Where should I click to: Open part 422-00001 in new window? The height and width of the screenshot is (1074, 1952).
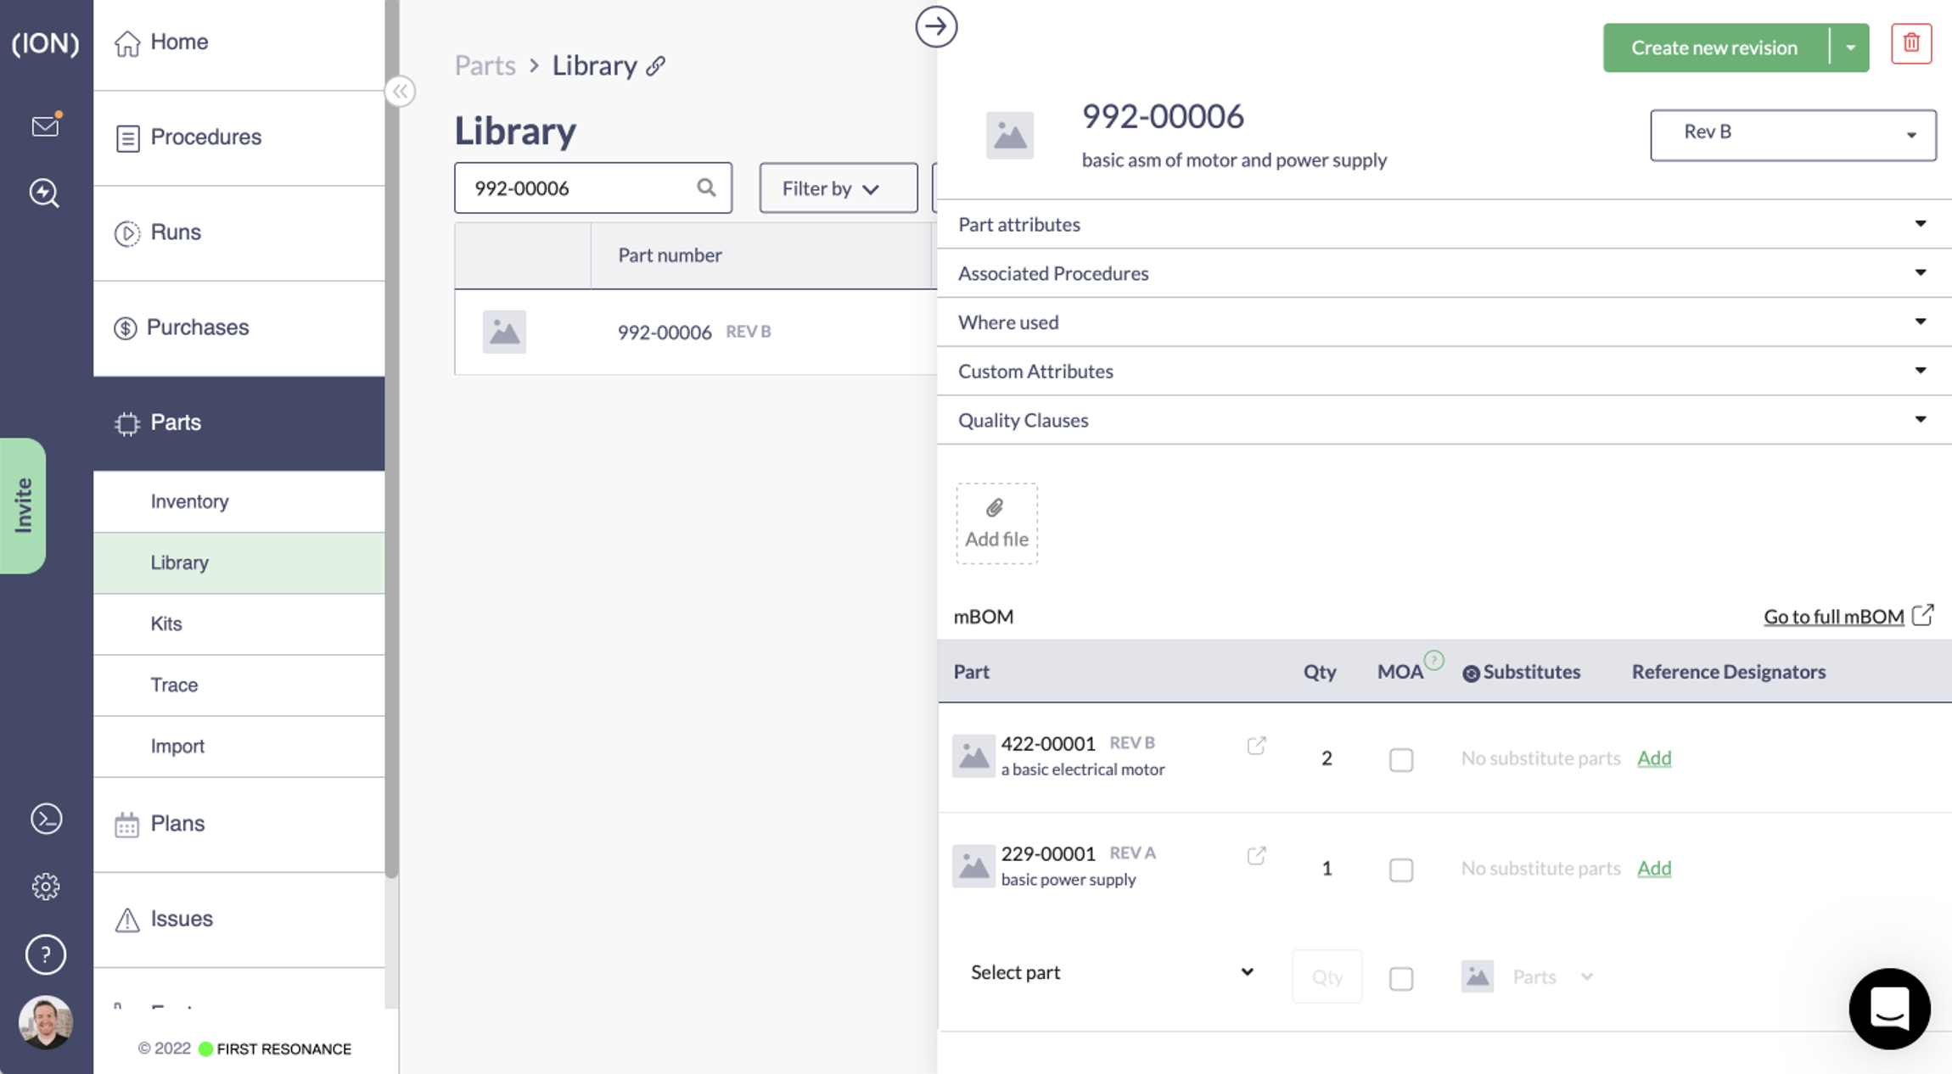pyautogui.click(x=1256, y=746)
